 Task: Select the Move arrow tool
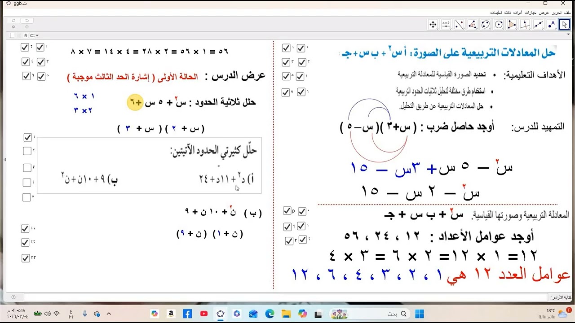(564, 25)
